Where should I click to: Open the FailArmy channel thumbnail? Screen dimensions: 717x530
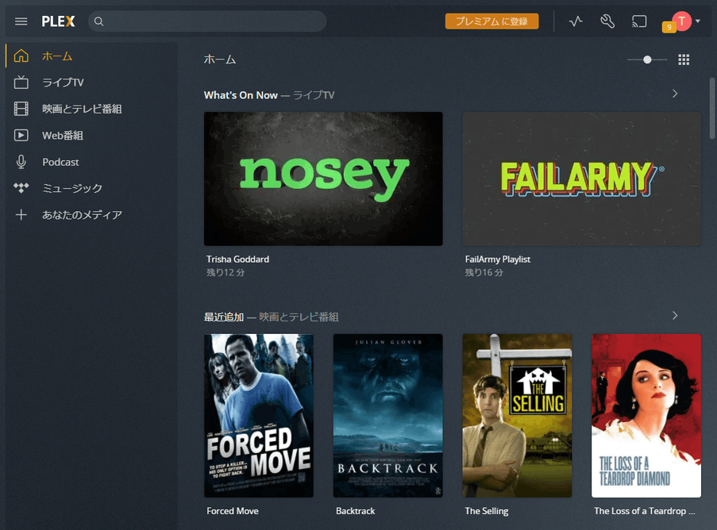click(x=582, y=179)
